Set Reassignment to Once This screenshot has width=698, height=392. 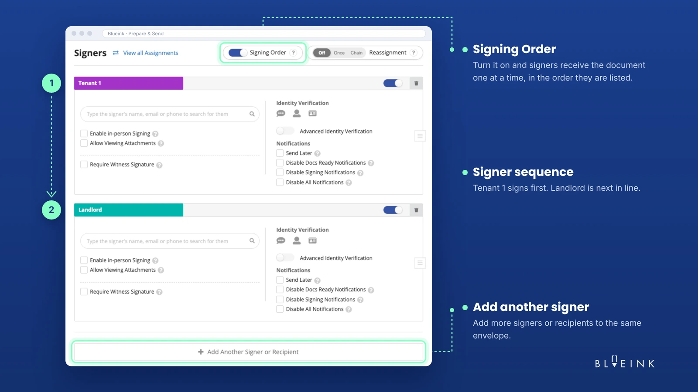339,53
